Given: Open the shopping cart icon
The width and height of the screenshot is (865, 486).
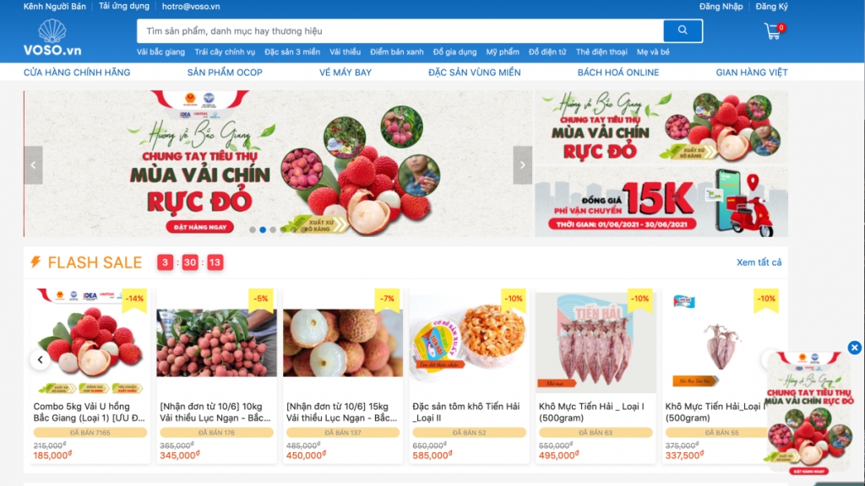Looking at the screenshot, I should coord(774,31).
